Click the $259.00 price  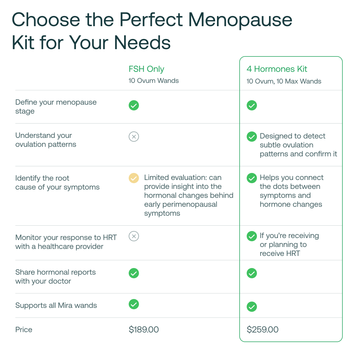point(263,330)
